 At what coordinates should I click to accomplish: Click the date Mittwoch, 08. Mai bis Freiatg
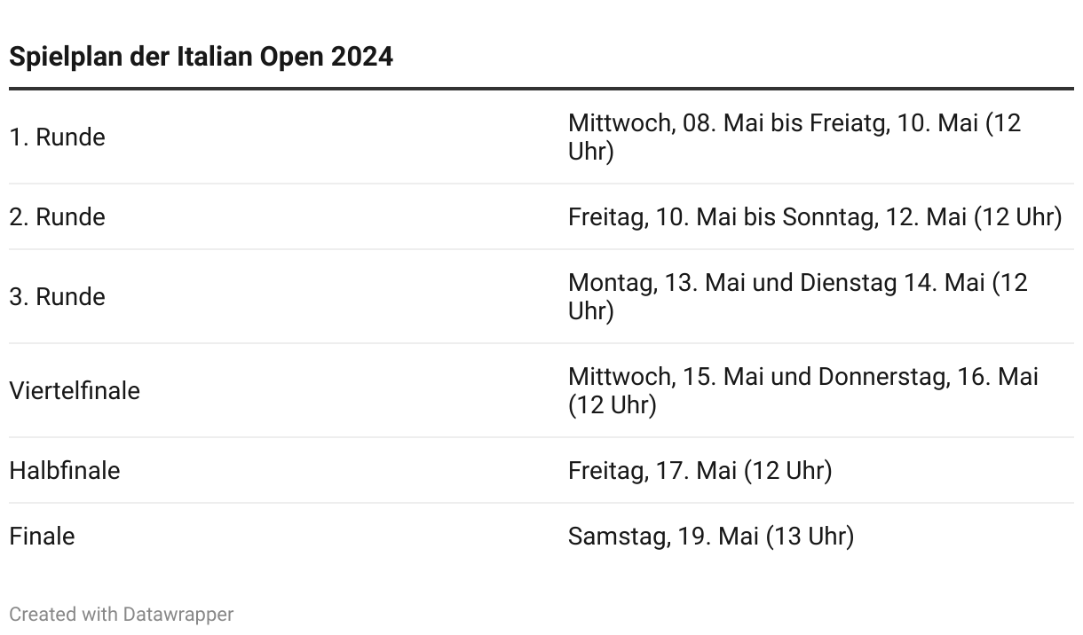click(728, 123)
